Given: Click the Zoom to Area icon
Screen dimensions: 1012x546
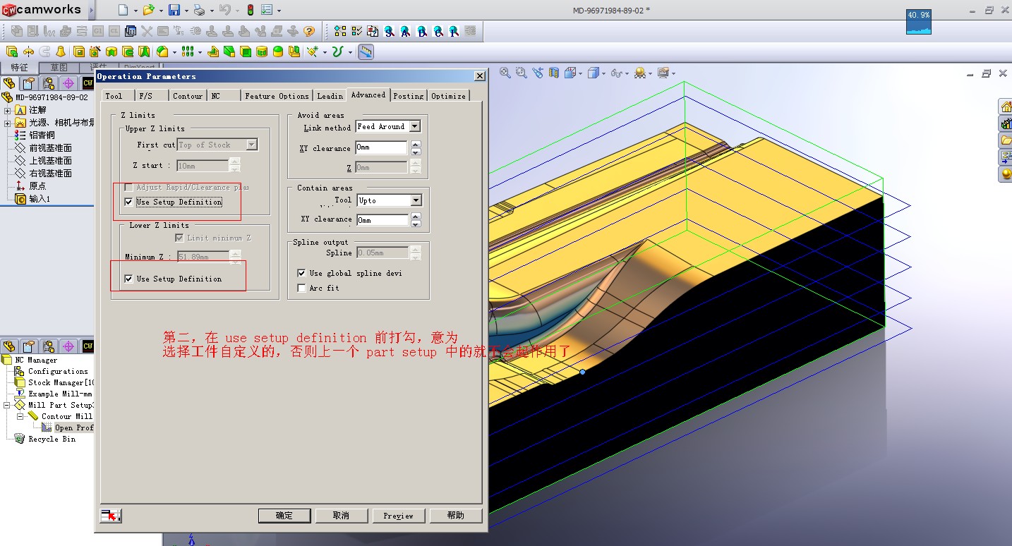Looking at the screenshot, I should (522, 73).
